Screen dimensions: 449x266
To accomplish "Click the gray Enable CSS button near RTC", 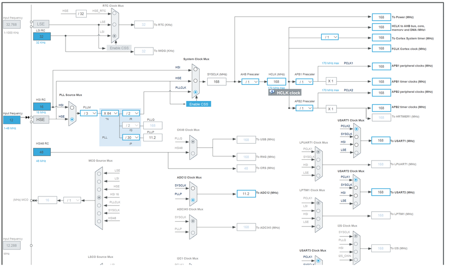I will [119, 48].
